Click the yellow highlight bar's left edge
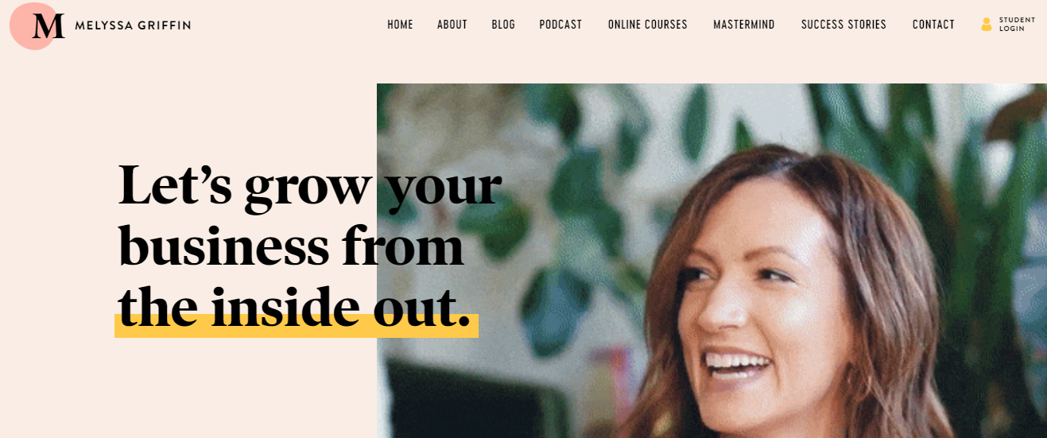The image size is (1047, 438). tap(117, 326)
